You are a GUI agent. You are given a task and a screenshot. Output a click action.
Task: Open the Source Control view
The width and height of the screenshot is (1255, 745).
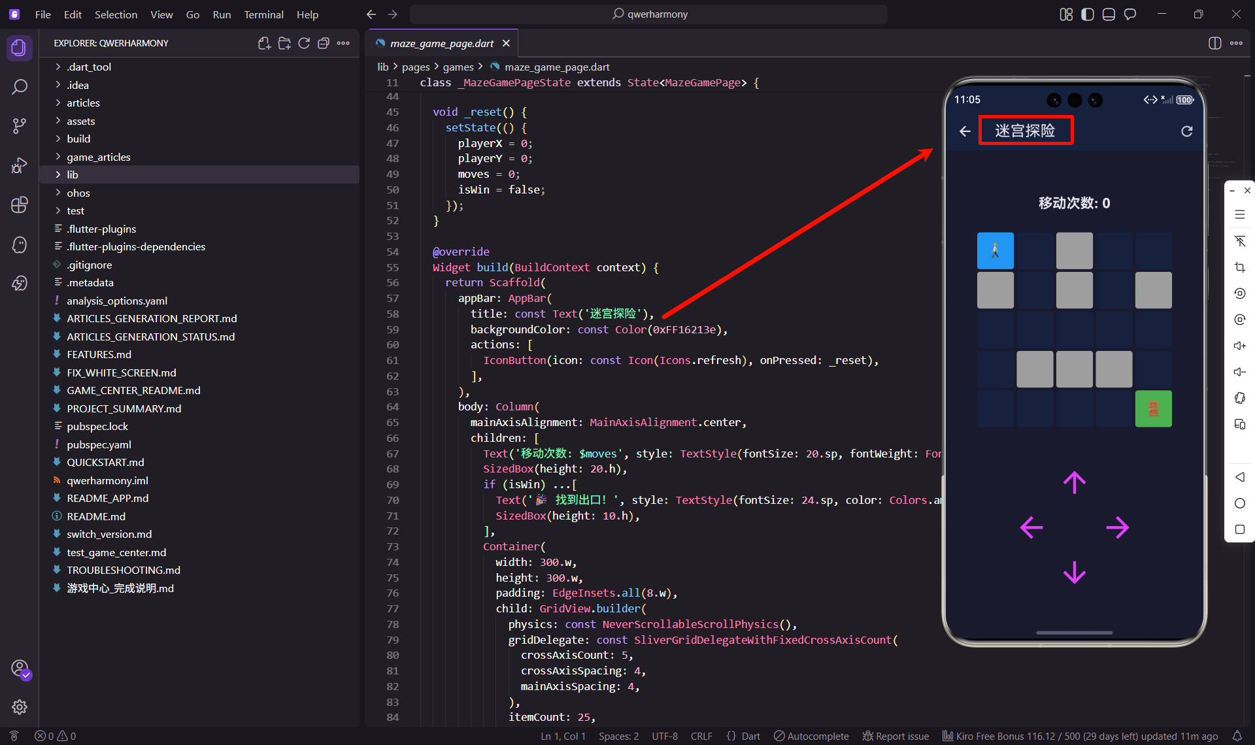tap(20, 126)
